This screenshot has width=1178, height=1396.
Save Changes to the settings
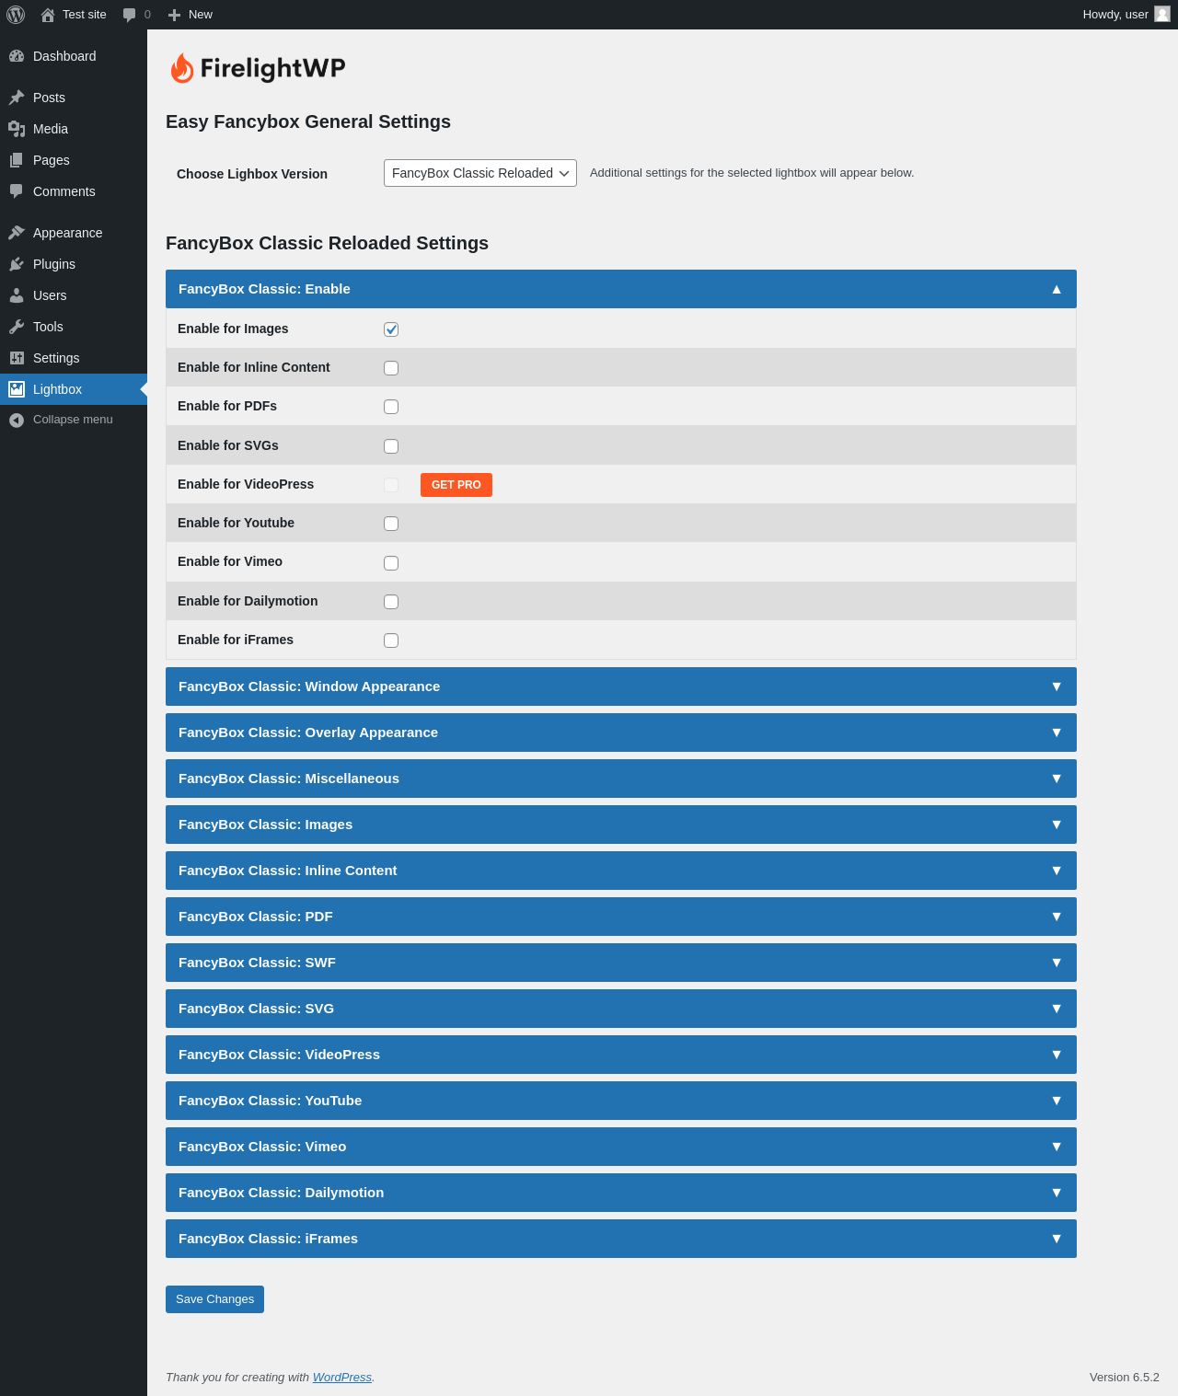click(214, 1299)
